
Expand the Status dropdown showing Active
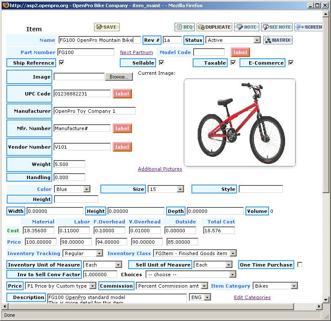(233, 40)
